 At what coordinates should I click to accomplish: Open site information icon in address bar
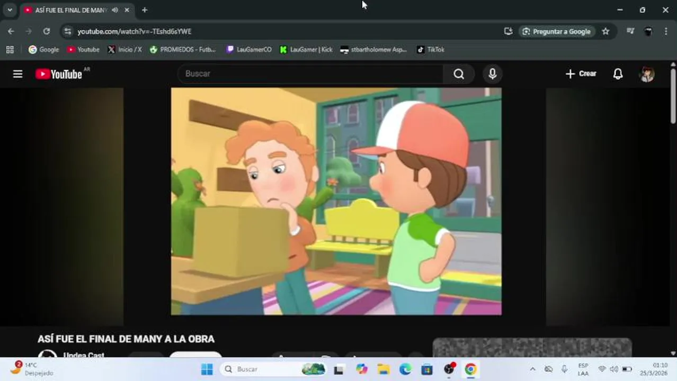pyautogui.click(x=67, y=31)
